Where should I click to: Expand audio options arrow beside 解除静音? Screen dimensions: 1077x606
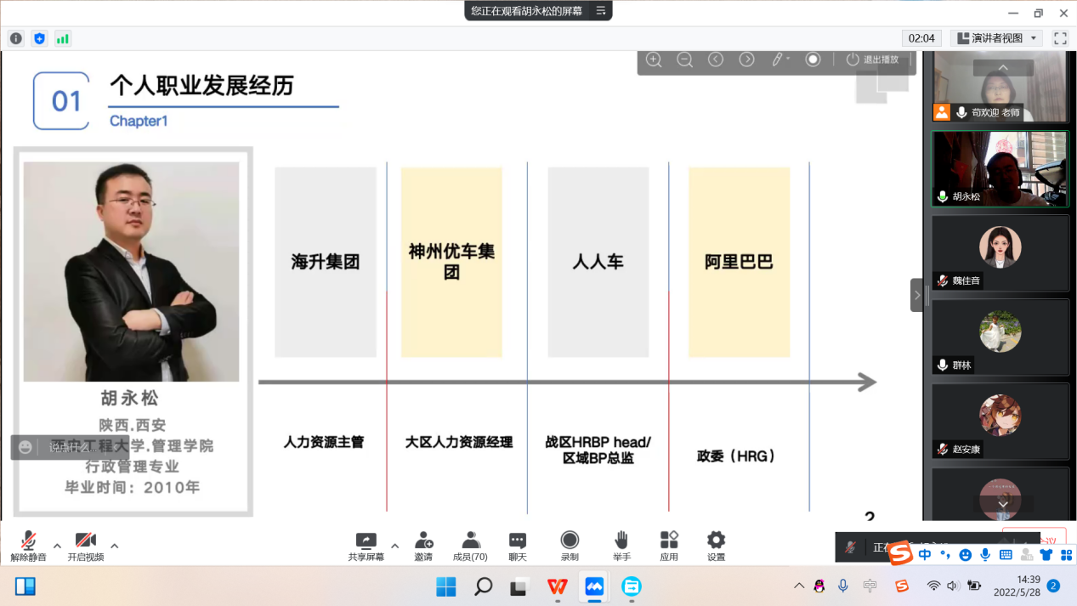(x=57, y=546)
